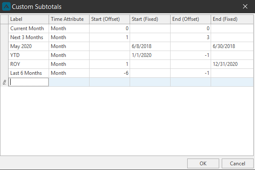This screenshot has width=255, height=170.
Task: Select the 'YTD' label cell
Action: click(x=29, y=55)
